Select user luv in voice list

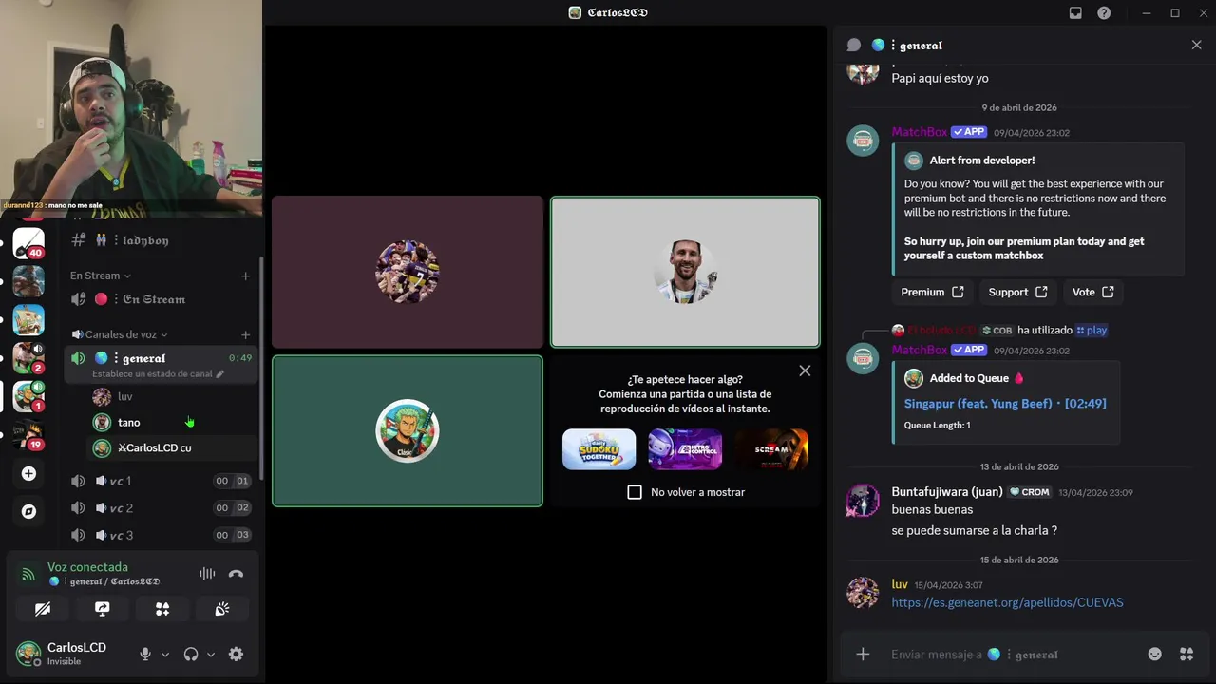pos(173,396)
